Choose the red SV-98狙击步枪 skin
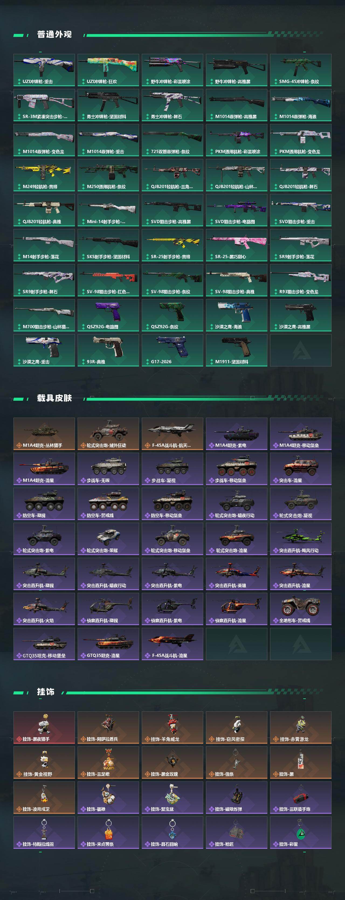The height and width of the screenshot is (900, 345). point(108,280)
